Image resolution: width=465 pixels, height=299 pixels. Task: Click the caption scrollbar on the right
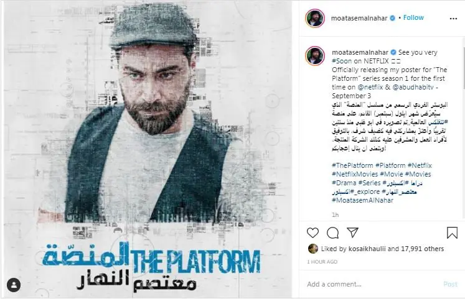(x=463, y=63)
